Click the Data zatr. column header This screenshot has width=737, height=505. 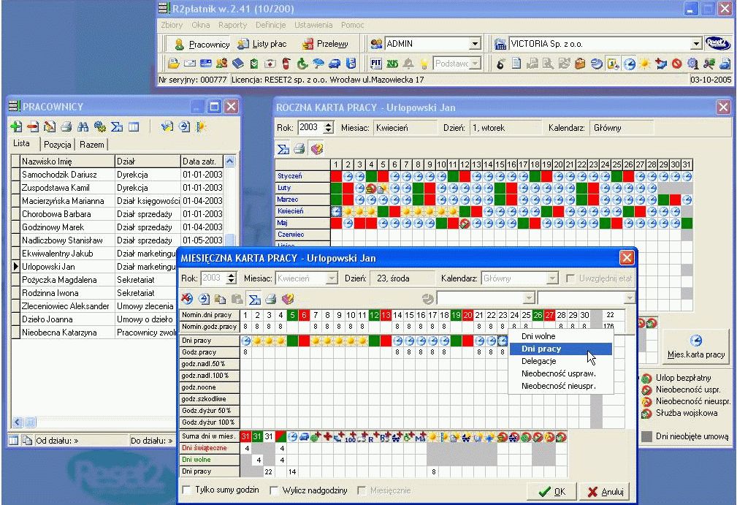pyautogui.click(x=202, y=162)
